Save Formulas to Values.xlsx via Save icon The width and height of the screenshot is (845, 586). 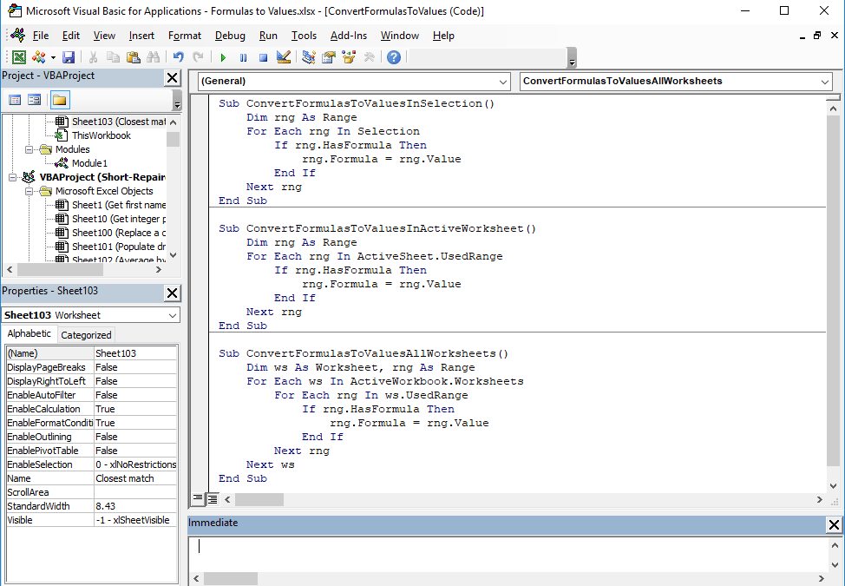(x=69, y=56)
